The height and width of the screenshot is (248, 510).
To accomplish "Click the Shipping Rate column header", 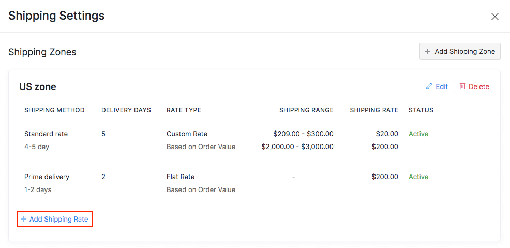I will click(374, 110).
